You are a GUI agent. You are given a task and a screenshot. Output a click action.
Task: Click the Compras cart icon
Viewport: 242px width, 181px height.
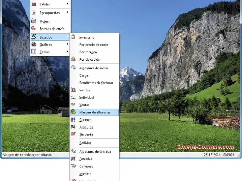(73, 166)
